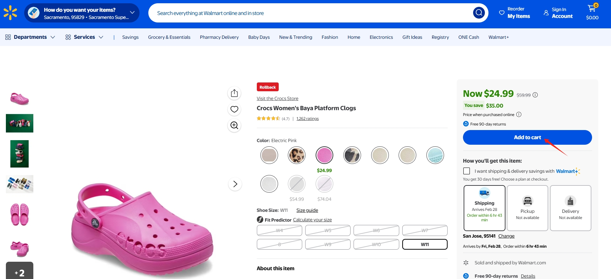The image size is (611, 279).
Task: Select the Electric Pink color swatch
Action: pos(324,155)
